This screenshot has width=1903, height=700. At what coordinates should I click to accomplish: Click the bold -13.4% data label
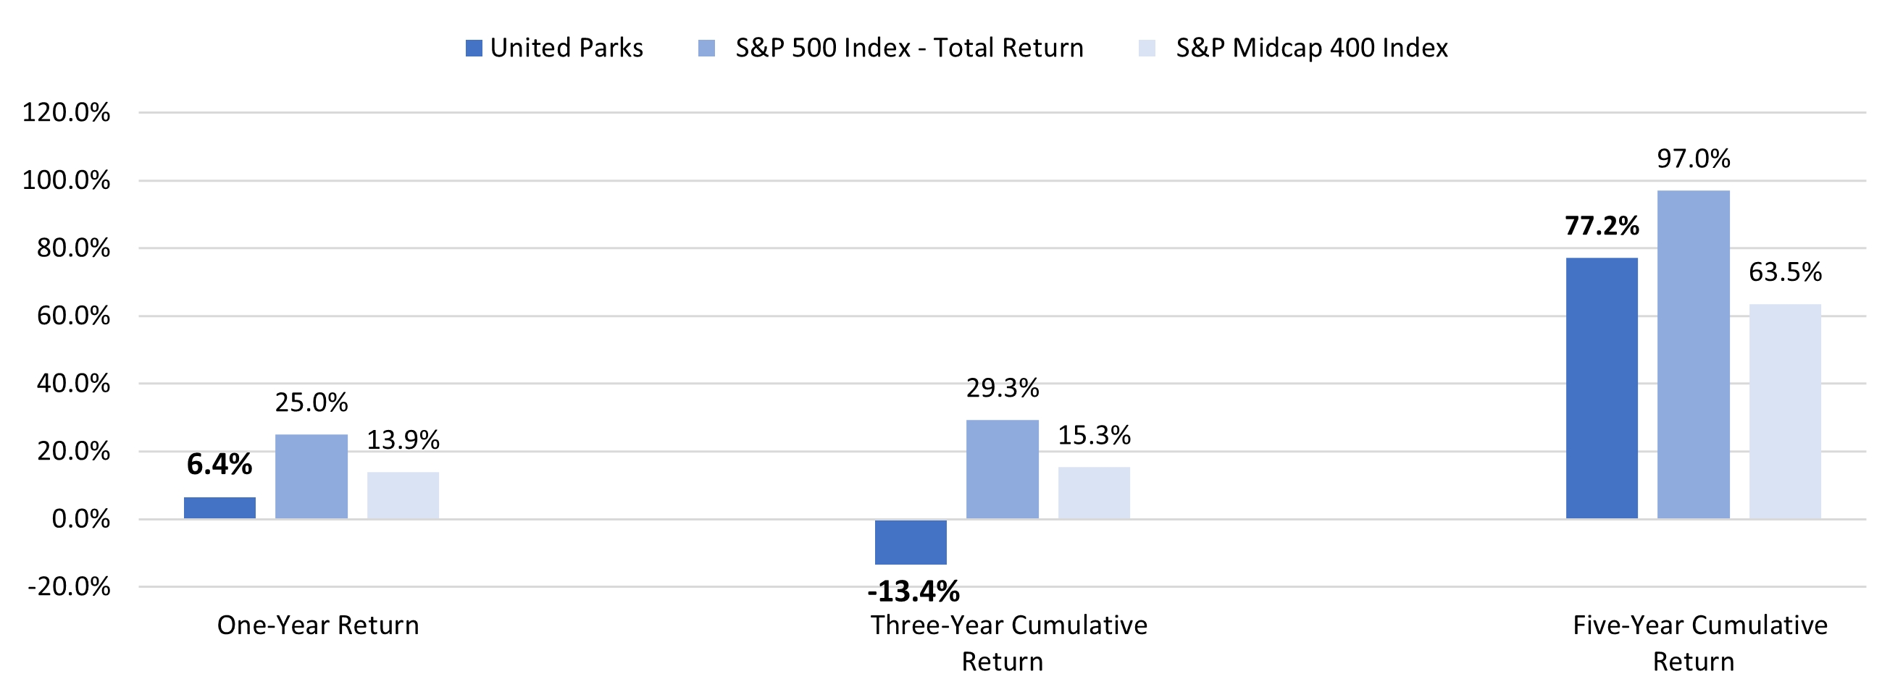913,591
